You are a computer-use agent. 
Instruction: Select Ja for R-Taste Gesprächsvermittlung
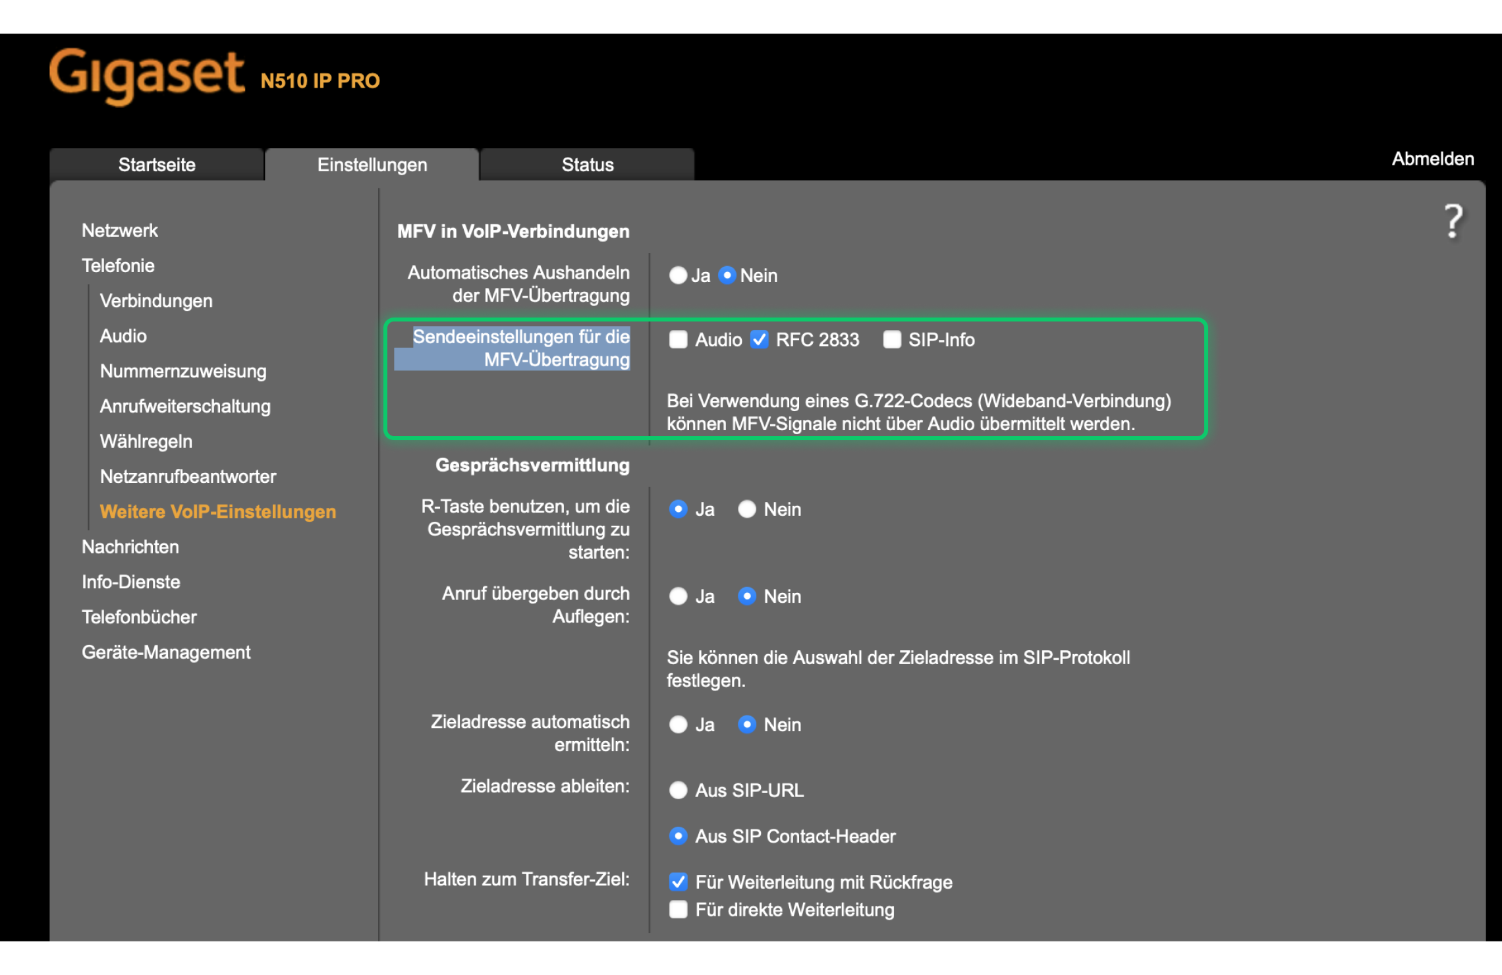click(x=678, y=509)
